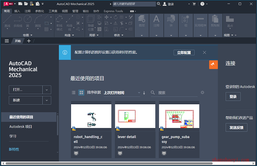Switch to the 管理 ribbon tab
The width and height of the screenshot is (257, 166).
[x=75, y=11]
